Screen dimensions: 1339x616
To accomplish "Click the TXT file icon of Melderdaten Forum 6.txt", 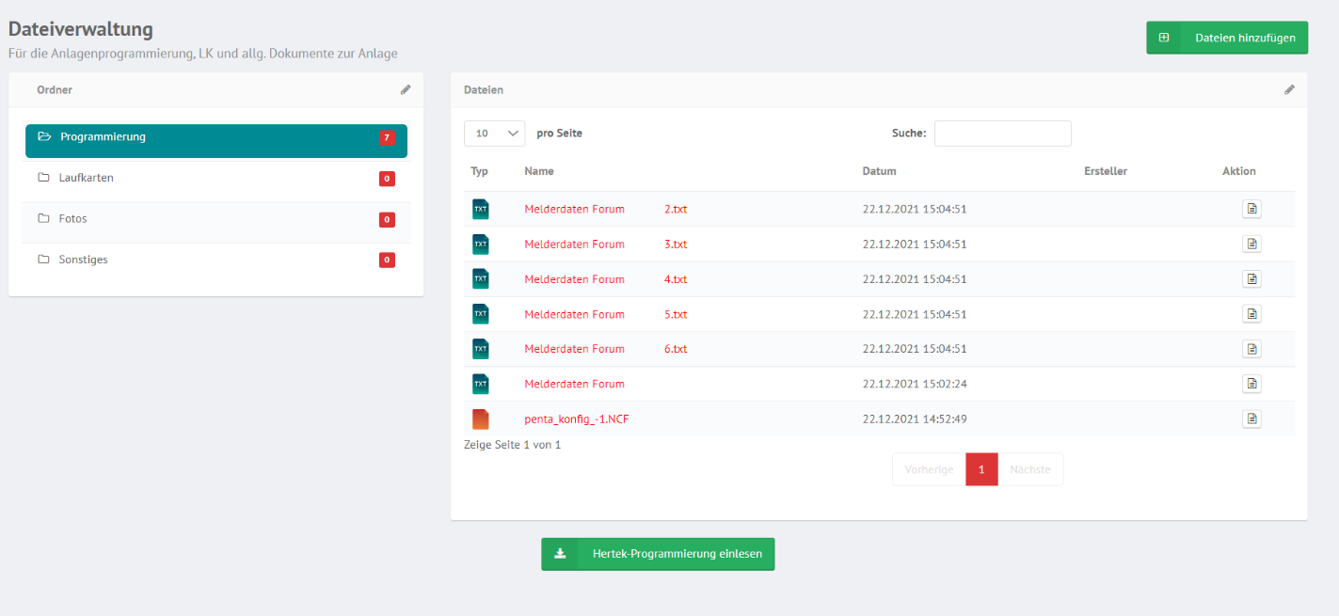I will coord(480,349).
